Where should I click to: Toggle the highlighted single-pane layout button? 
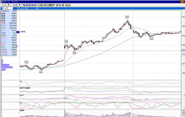pyautogui.click(x=27, y=5)
